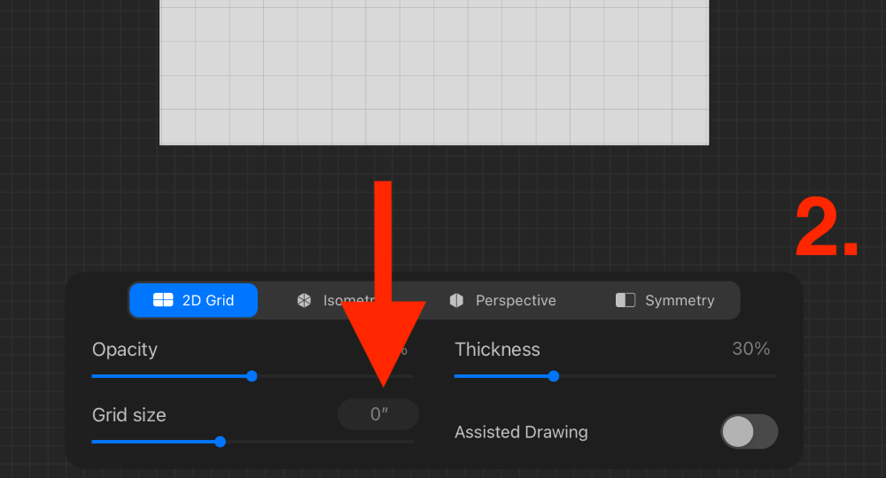Click the Thickness slider handle
The image size is (886, 478).
554,376
